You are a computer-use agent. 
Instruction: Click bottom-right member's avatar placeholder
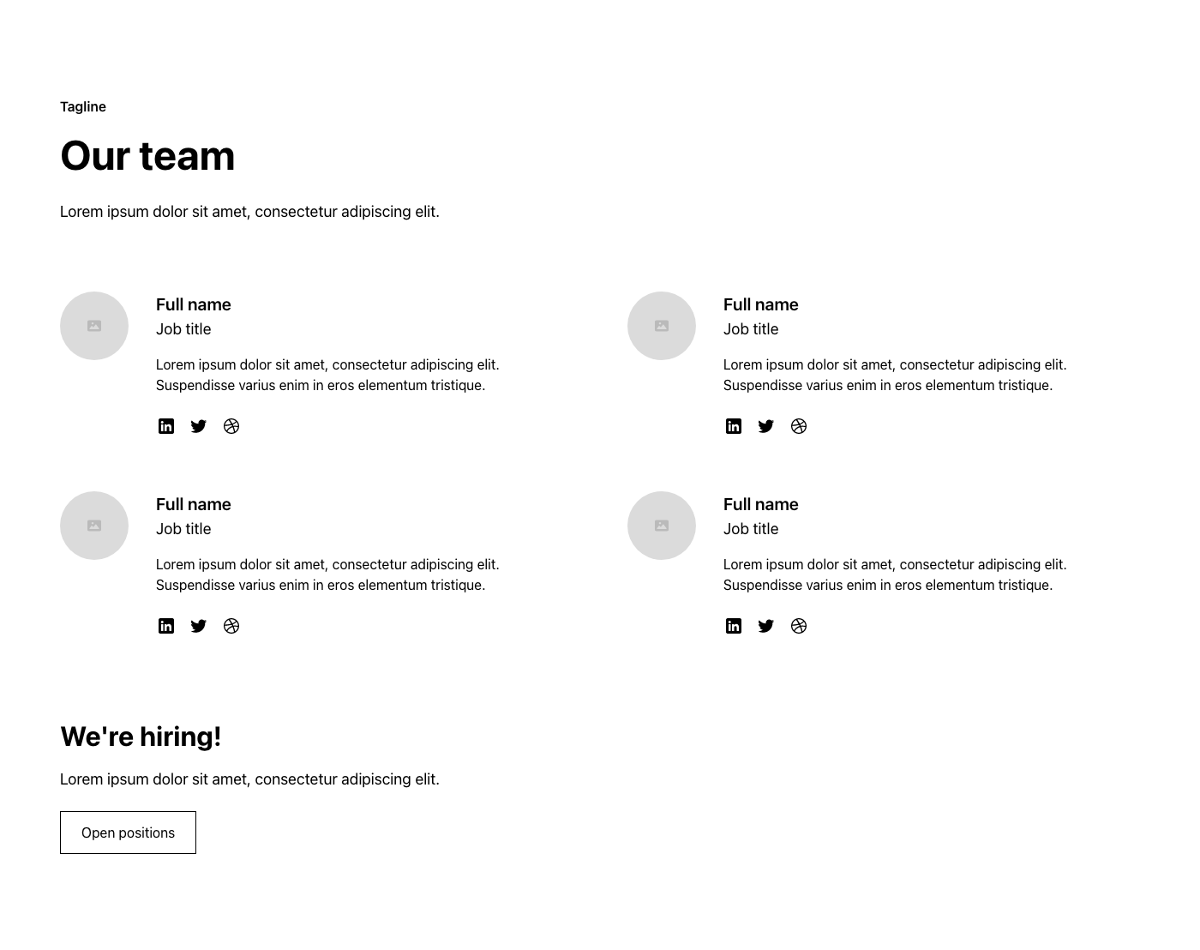[x=662, y=526]
